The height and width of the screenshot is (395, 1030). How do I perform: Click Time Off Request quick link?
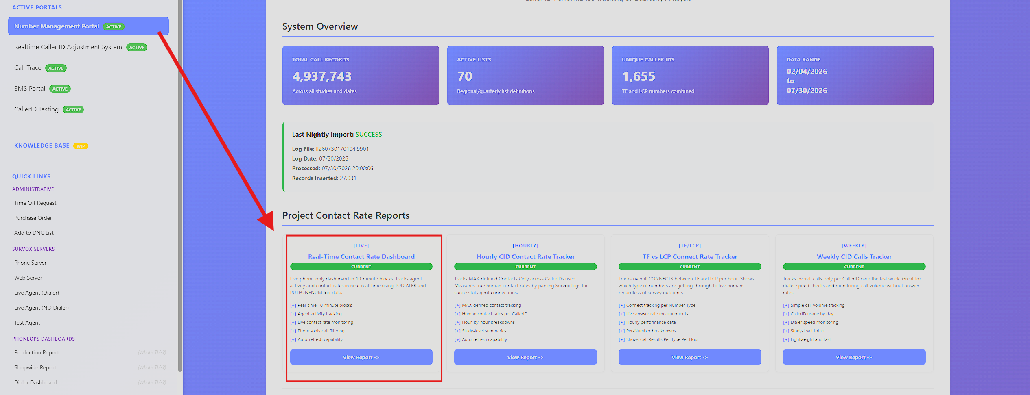[x=35, y=203]
